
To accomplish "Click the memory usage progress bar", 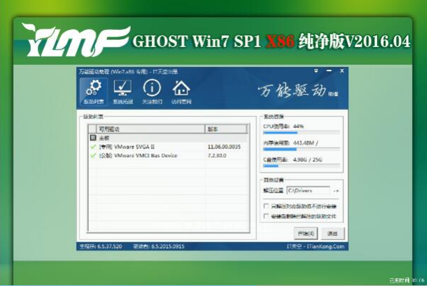I will 301,149.
